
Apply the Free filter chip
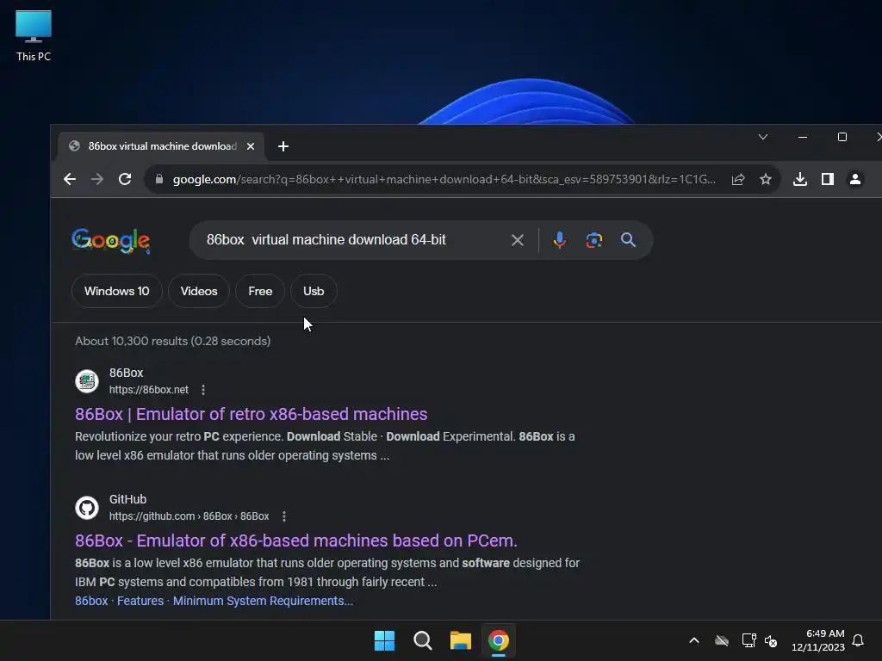click(260, 291)
